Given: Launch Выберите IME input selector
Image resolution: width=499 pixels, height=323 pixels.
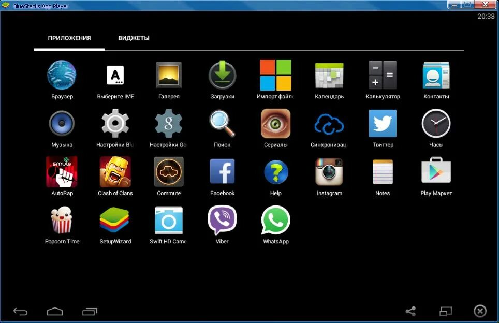Looking at the screenshot, I should (115, 75).
